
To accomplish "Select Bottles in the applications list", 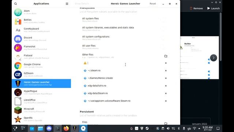I will [41, 21].
